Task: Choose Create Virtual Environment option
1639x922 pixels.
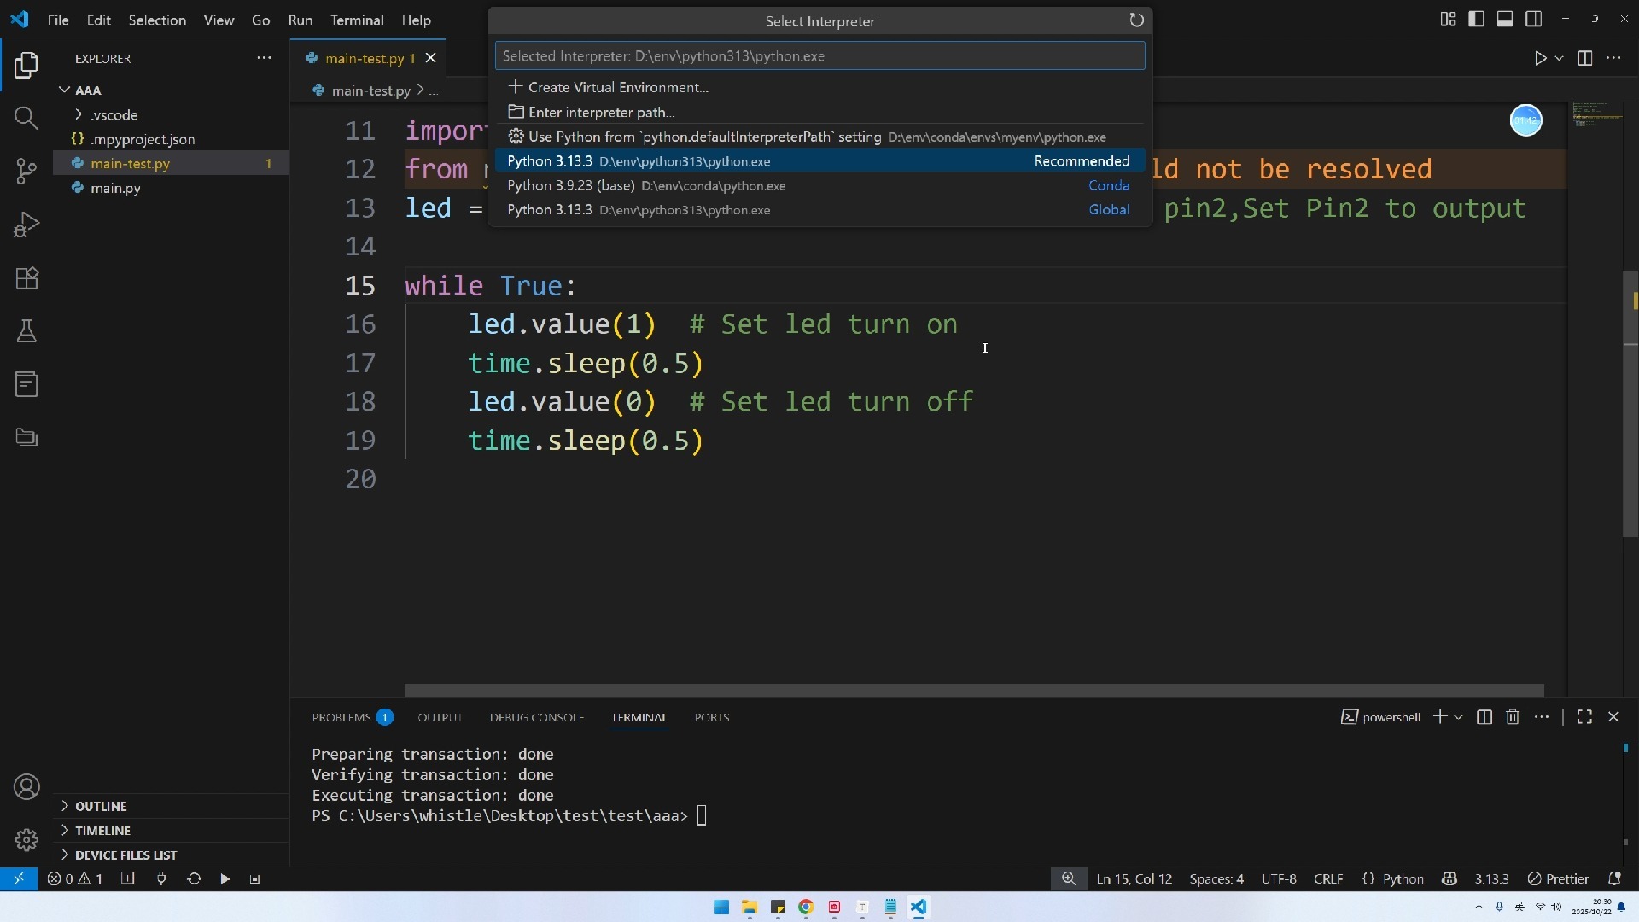Action: 618,87
